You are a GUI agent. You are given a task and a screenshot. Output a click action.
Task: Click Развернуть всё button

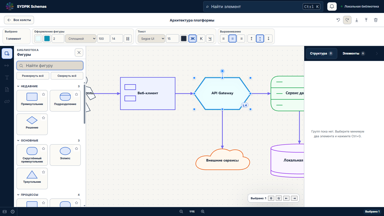pos(33,76)
